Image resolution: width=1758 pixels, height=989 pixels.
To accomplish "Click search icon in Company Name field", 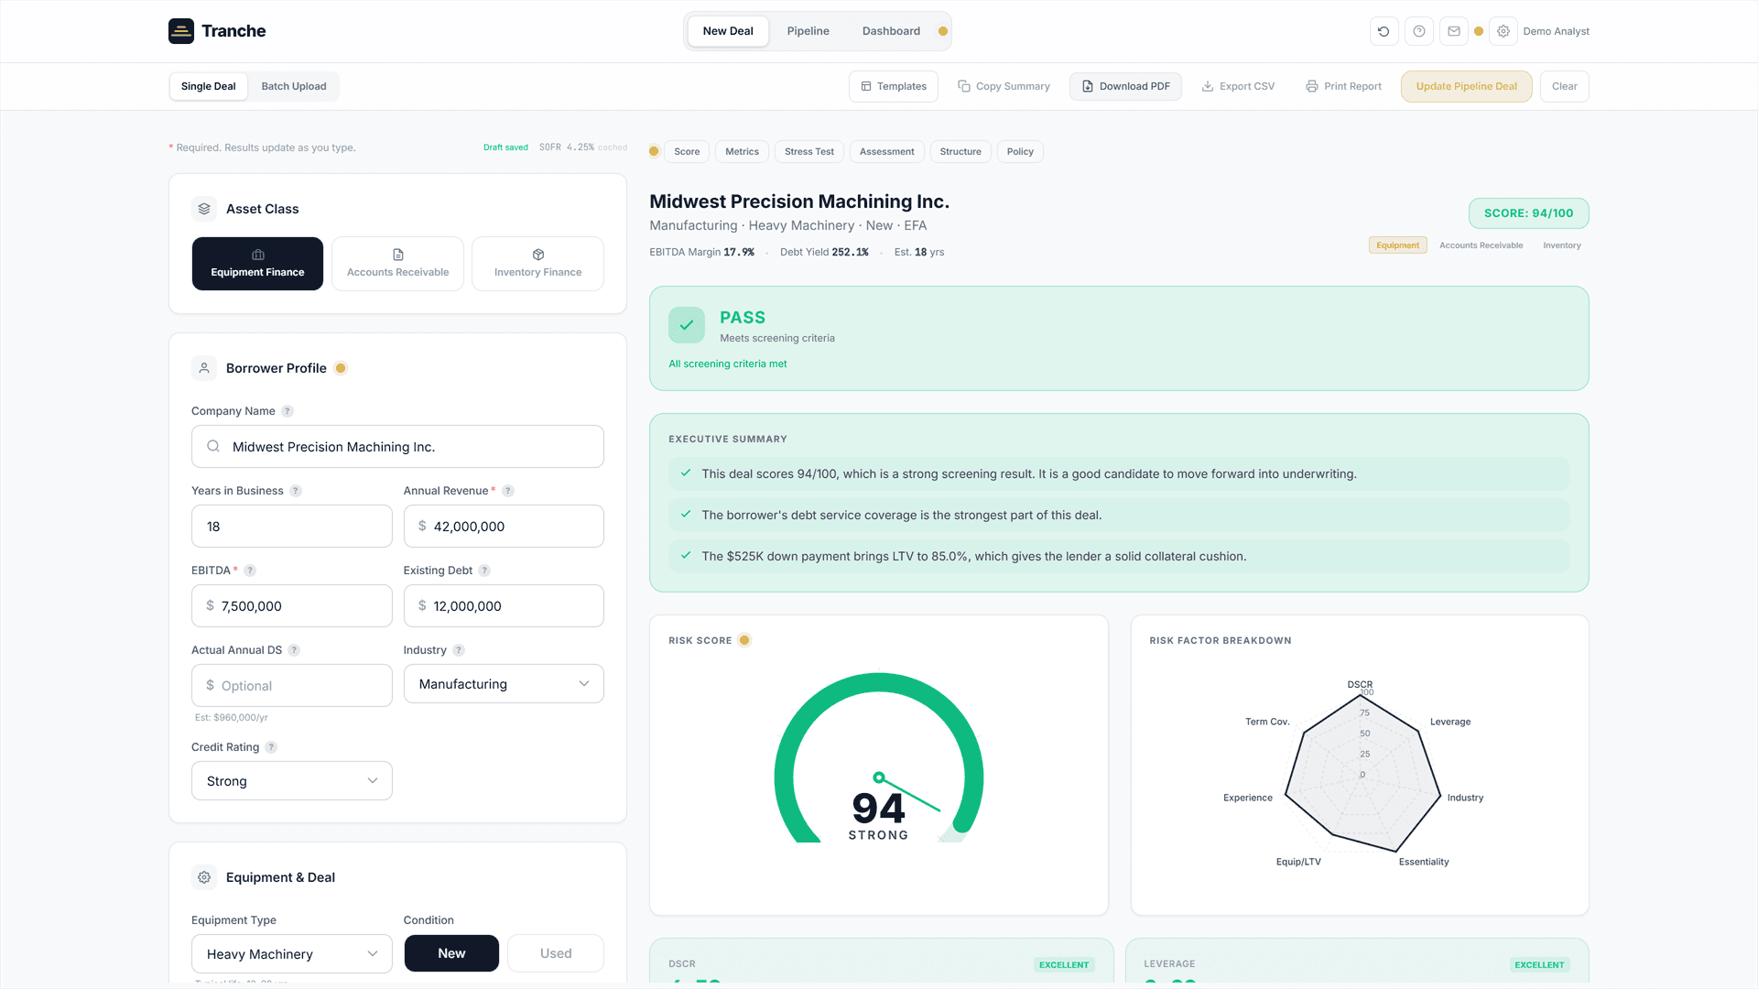I will pyautogui.click(x=213, y=446).
